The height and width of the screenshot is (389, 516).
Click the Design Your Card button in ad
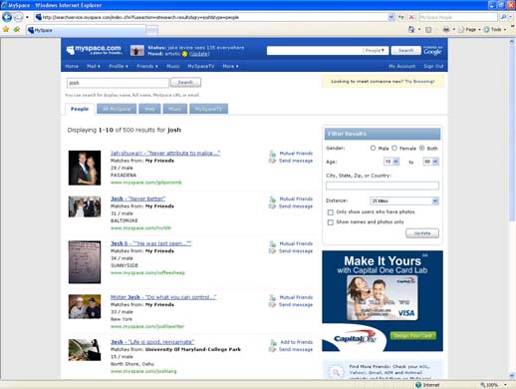click(x=413, y=336)
